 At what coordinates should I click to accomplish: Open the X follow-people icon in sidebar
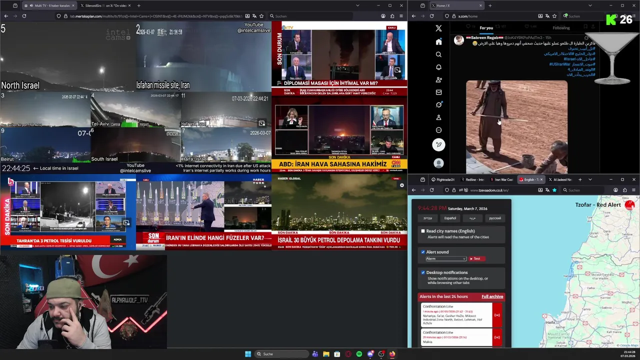point(438,79)
